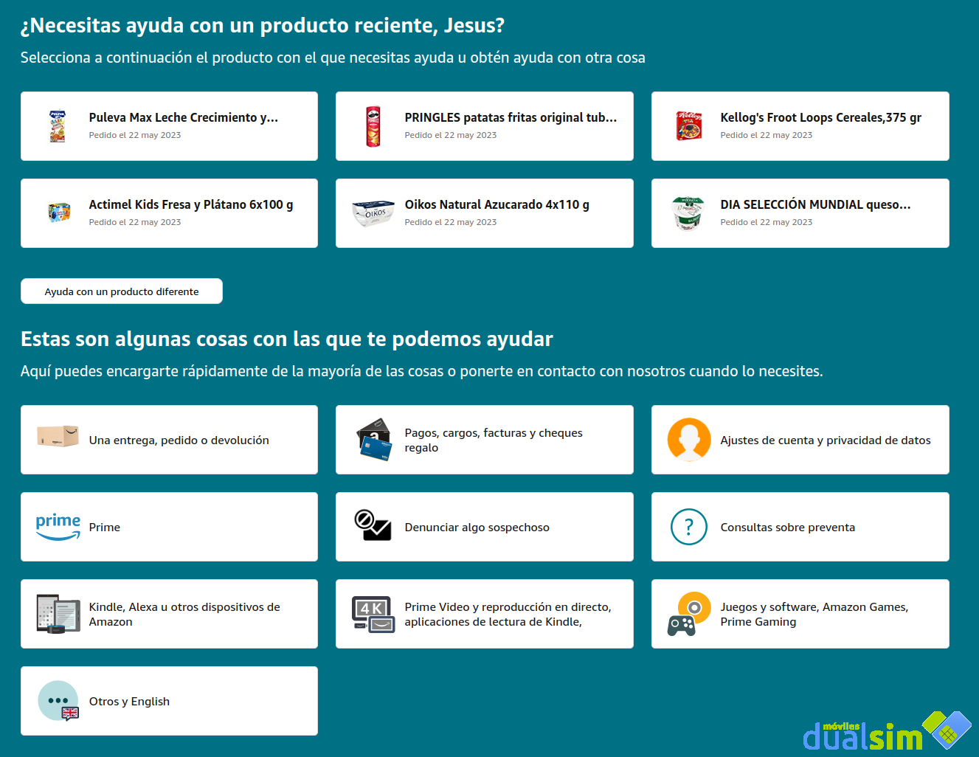Screen dimensions: 979x757
Task: Click the question mark preventa icon
Action: (688, 527)
